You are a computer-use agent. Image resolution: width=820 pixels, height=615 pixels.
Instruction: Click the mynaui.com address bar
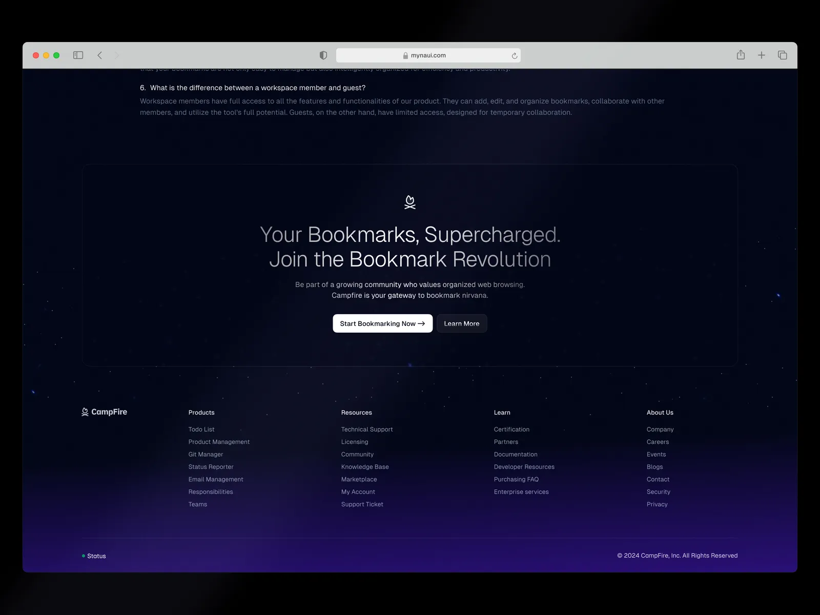[x=428, y=55]
